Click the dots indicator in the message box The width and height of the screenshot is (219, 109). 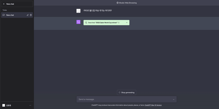[174, 99]
